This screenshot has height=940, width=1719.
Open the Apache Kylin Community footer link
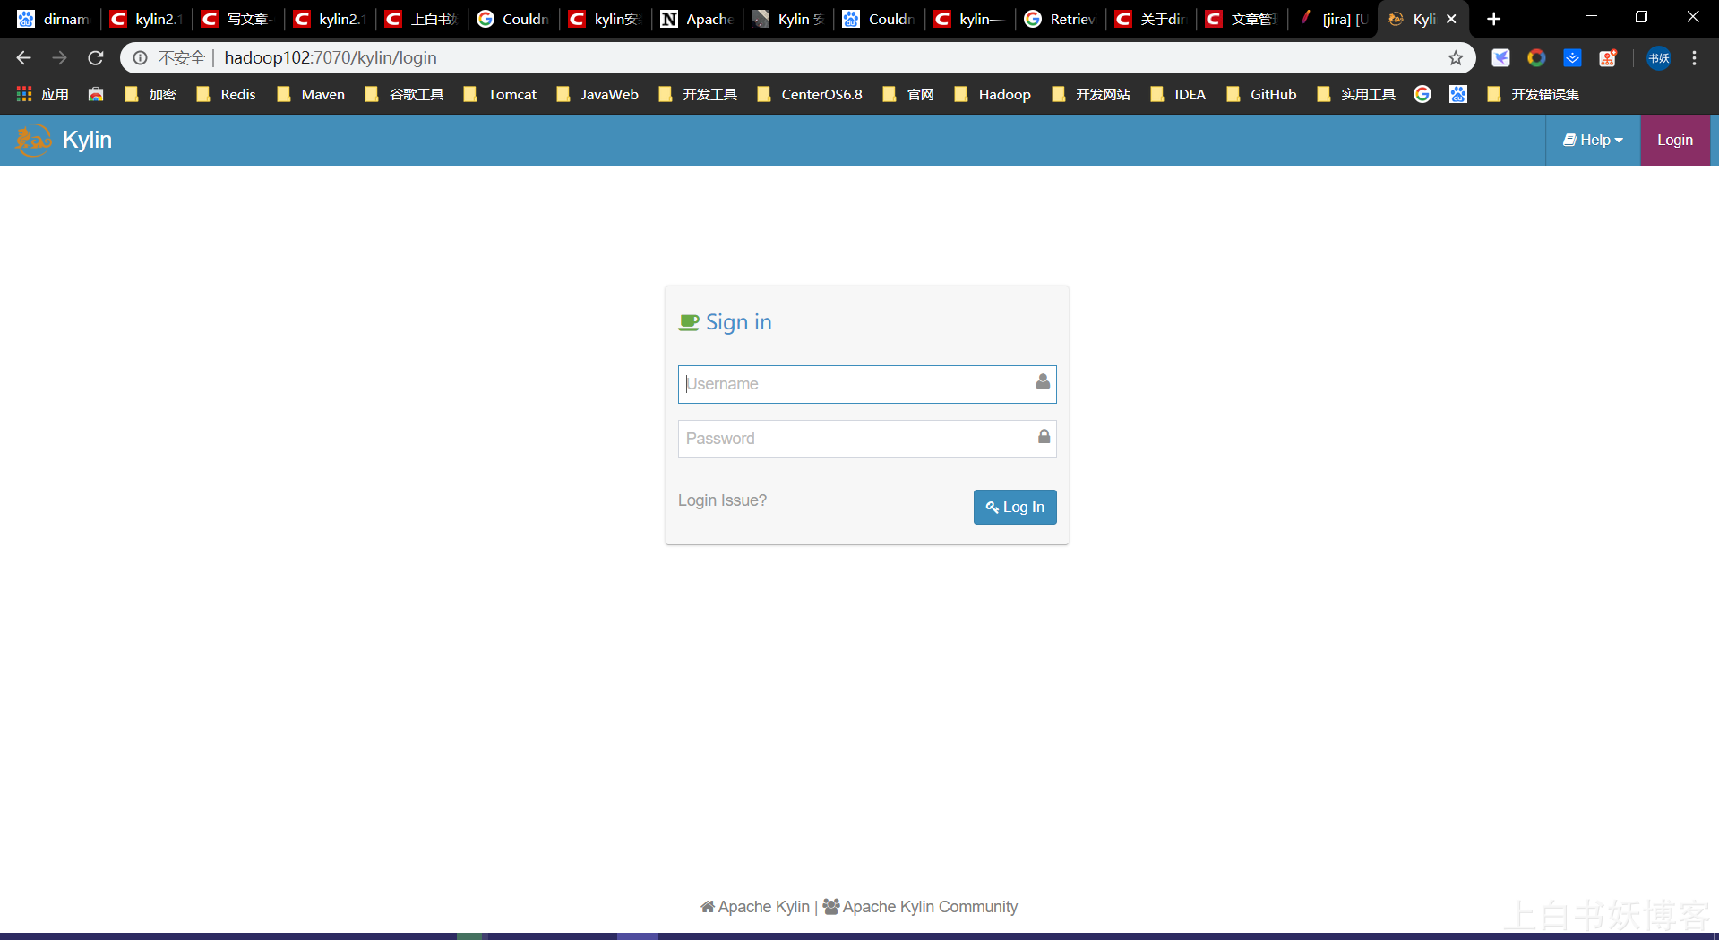(x=920, y=907)
